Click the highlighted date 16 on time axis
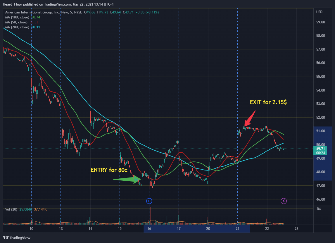This screenshot has height=243, width=335. click(149, 228)
